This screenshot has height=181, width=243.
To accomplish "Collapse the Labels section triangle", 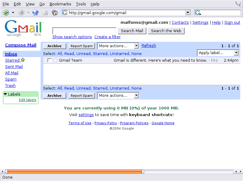I will [x=5, y=94].
